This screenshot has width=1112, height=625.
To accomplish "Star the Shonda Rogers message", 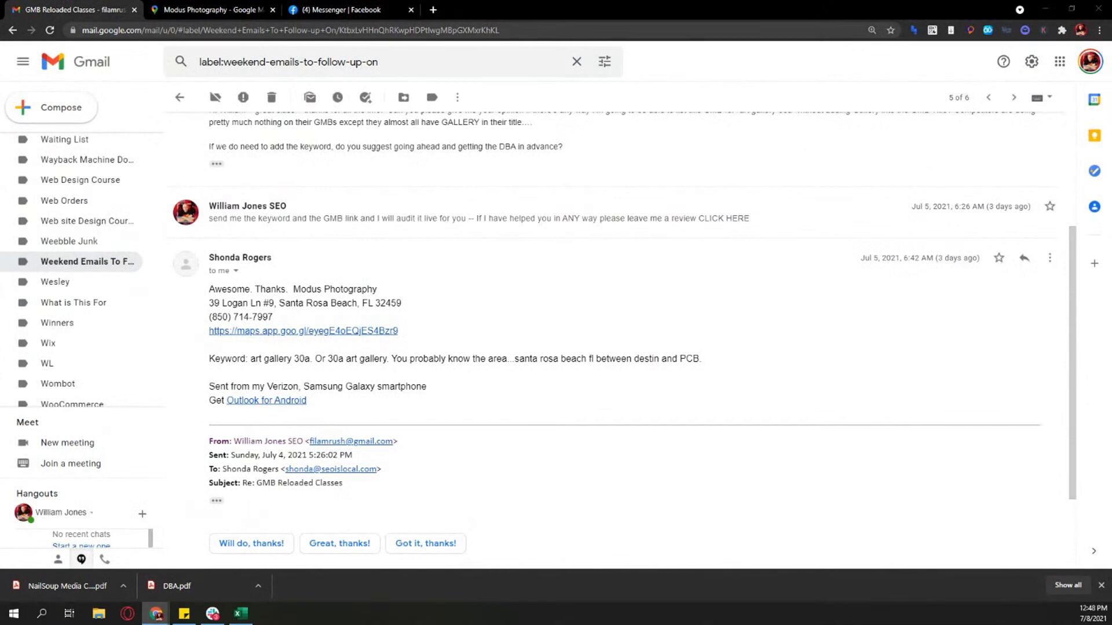I will pyautogui.click(x=998, y=258).
